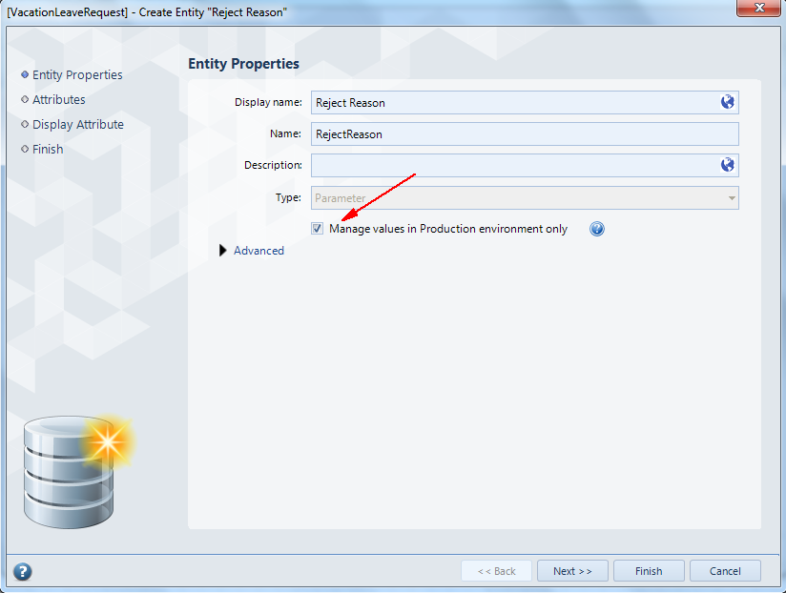Open wizard help with the bottom-left question icon
The image size is (786, 593).
(23, 571)
